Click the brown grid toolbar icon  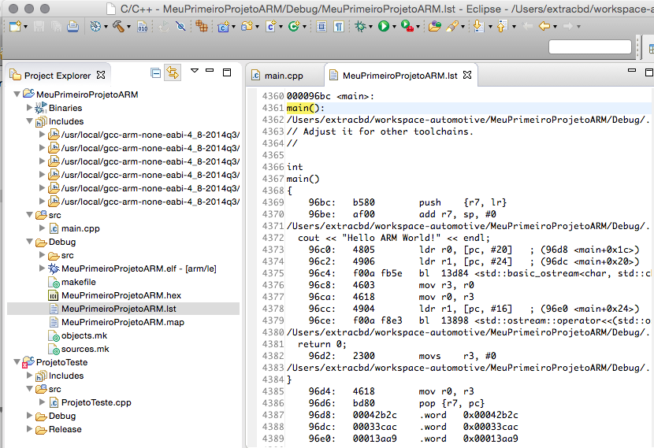202,27
